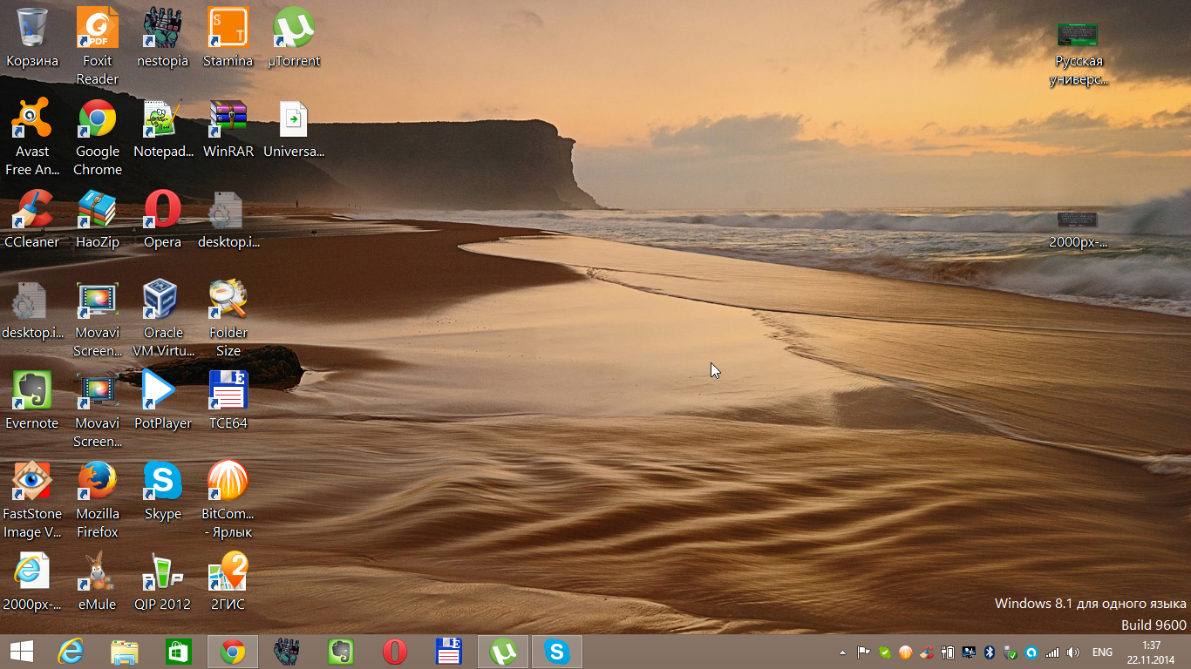Select the FastStone Image Viewer desktop shortcut
Viewport: 1191px width, 669px height.
tap(32, 500)
